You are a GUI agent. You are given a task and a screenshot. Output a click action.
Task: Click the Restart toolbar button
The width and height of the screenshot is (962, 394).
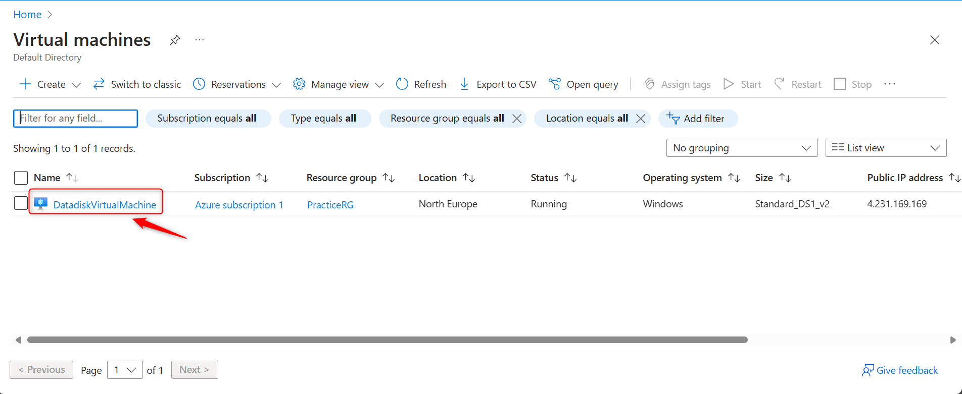798,84
